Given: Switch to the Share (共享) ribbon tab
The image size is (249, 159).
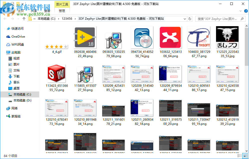Looking at the screenshot, I should [x=34, y=11].
